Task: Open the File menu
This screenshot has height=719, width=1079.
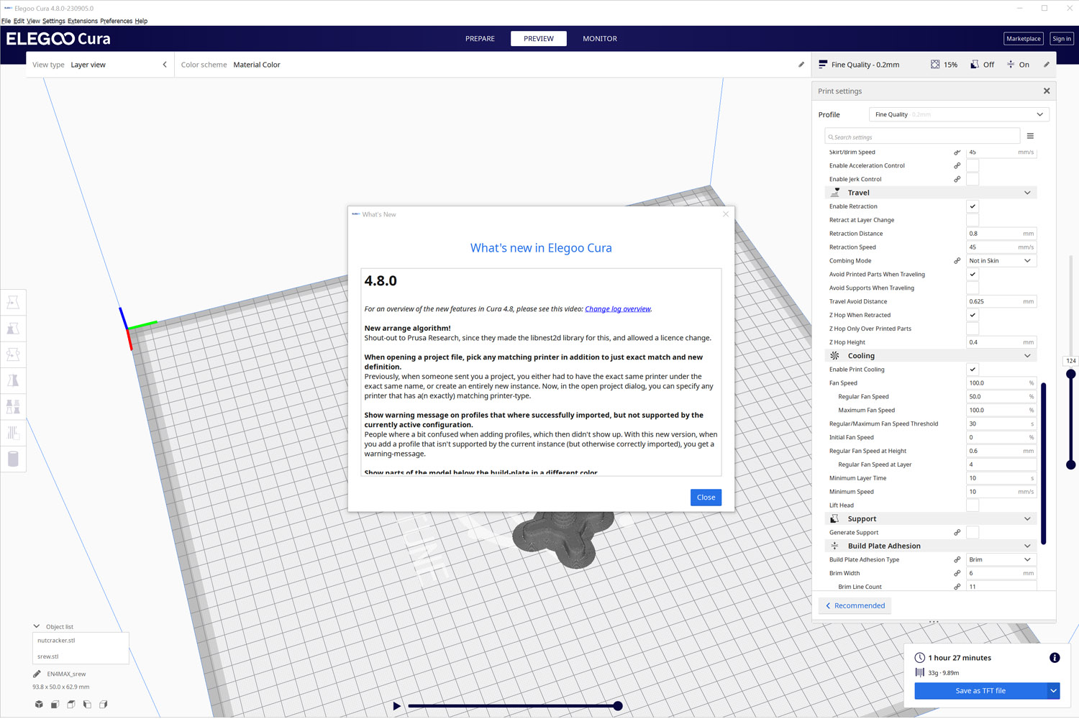Action: [6, 21]
